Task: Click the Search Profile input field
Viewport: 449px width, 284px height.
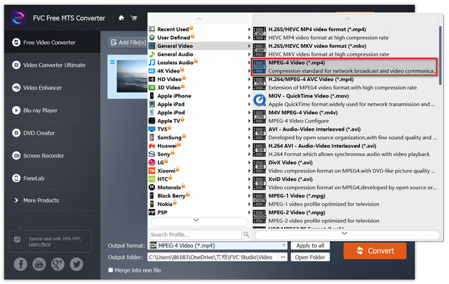Action: tap(195, 235)
